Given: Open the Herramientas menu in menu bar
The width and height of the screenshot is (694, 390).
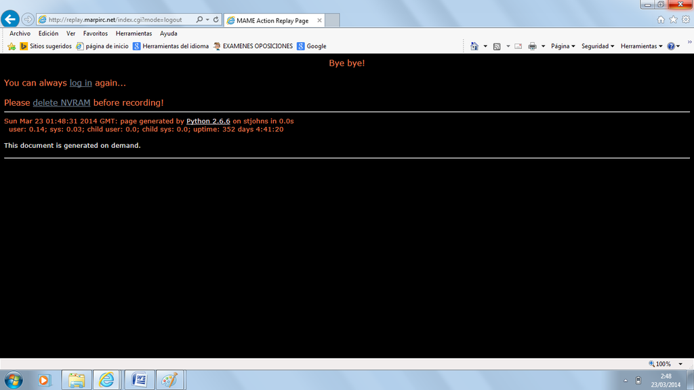Looking at the screenshot, I should (x=134, y=33).
